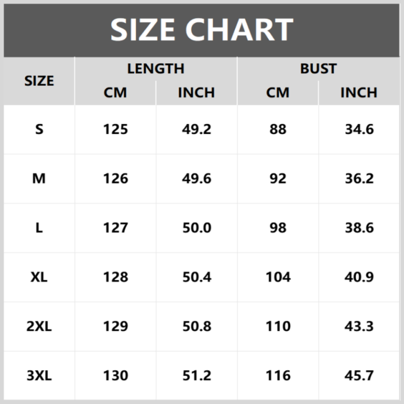The width and height of the screenshot is (404, 404).
Task: Click the BUST column header
Action: pyautogui.click(x=318, y=69)
